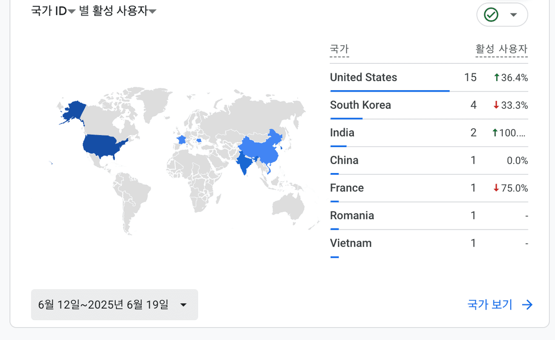Click arrow icon next to 국가 보기
The width and height of the screenshot is (555, 340).
pyautogui.click(x=527, y=304)
